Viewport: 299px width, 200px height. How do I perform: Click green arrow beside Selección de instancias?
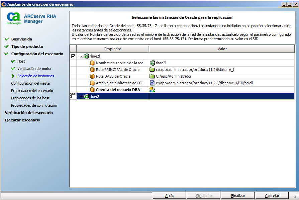13,76
